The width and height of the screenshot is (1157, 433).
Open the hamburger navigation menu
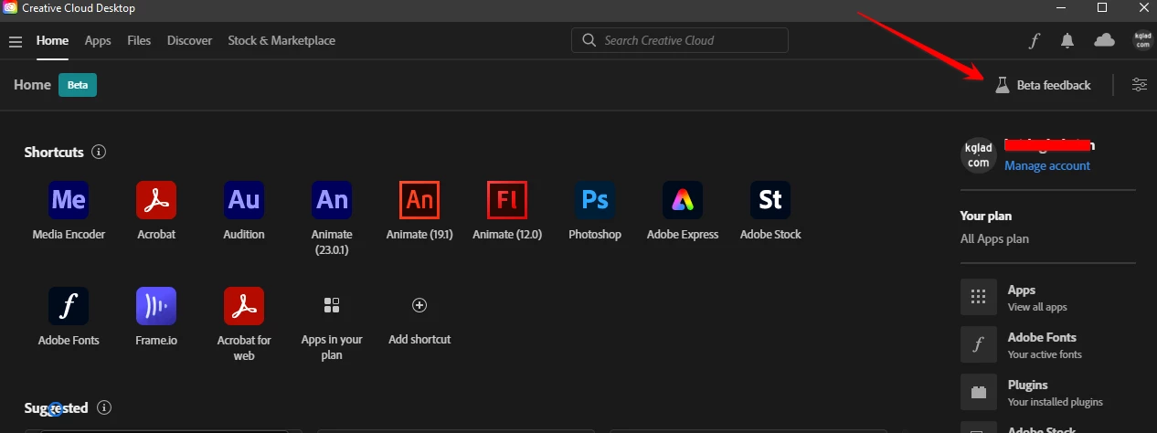click(x=16, y=41)
